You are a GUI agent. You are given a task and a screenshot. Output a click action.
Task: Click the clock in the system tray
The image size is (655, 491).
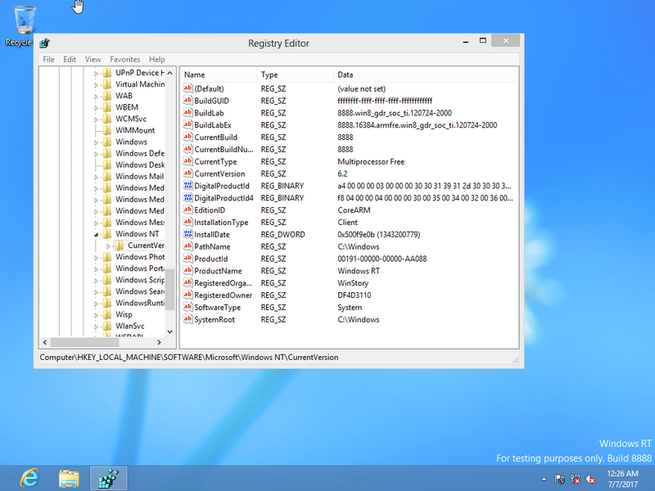pyautogui.click(x=621, y=479)
